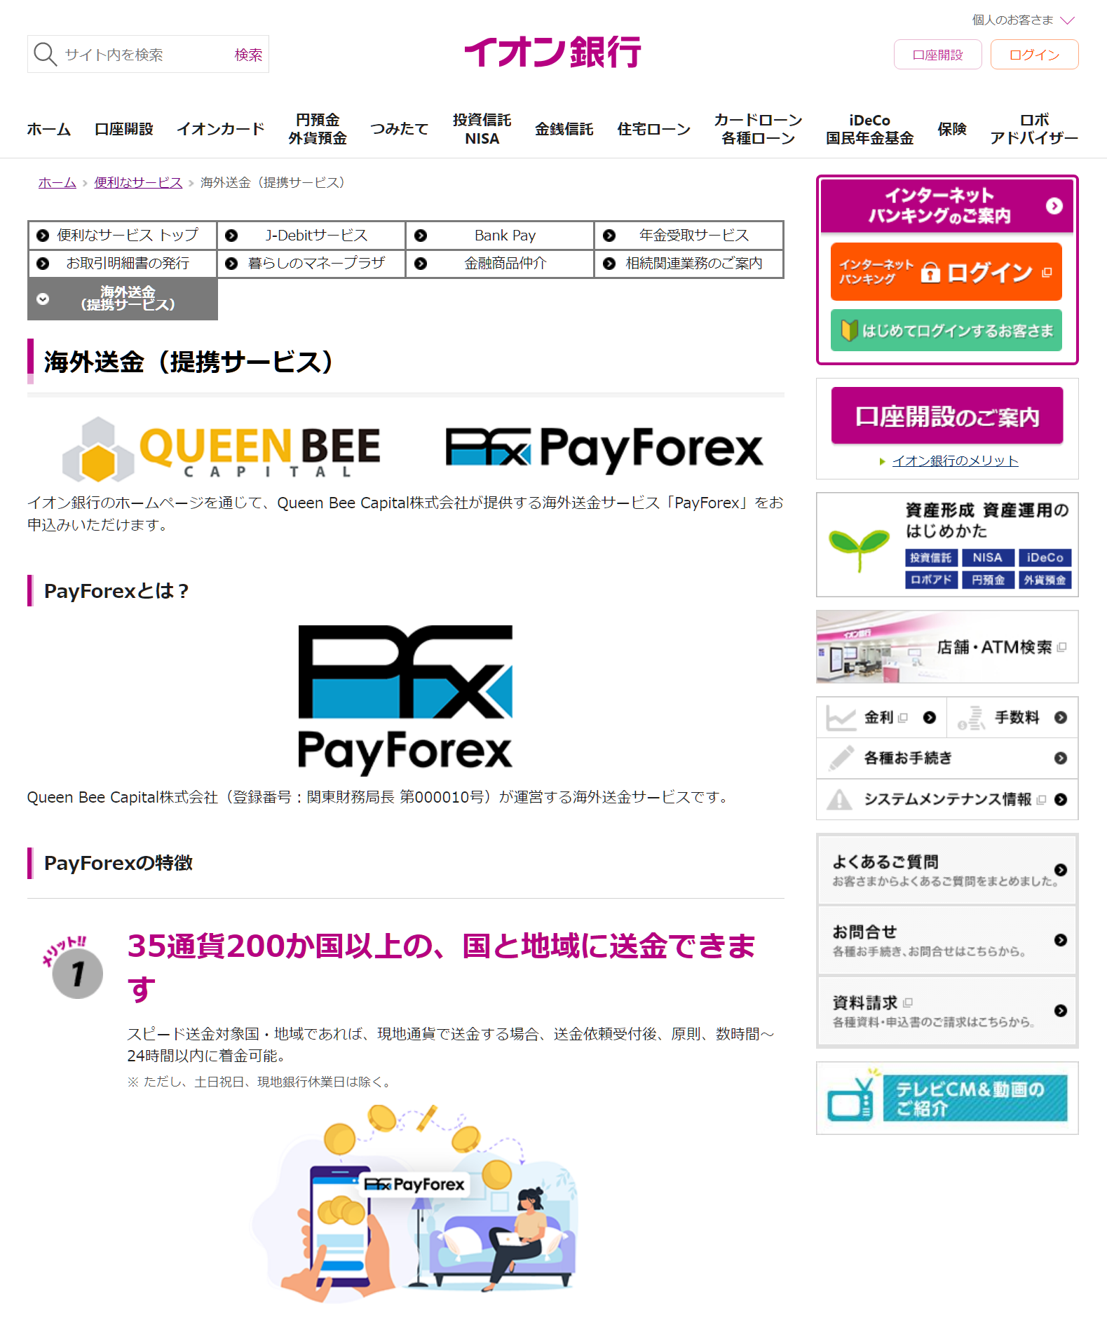Open the つみたて menu item
Viewport: 1107px width, 1327px height.
click(x=400, y=129)
